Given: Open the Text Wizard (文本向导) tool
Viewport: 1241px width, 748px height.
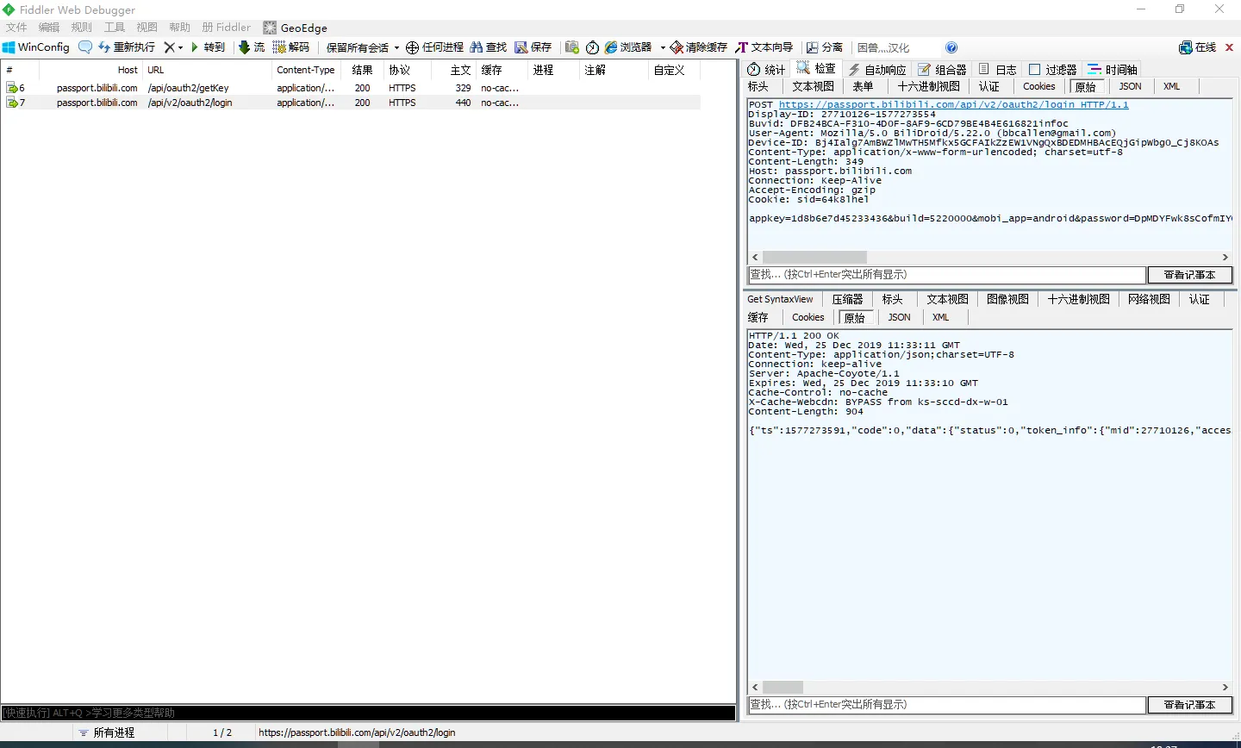Looking at the screenshot, I should [x=764, y=47].
